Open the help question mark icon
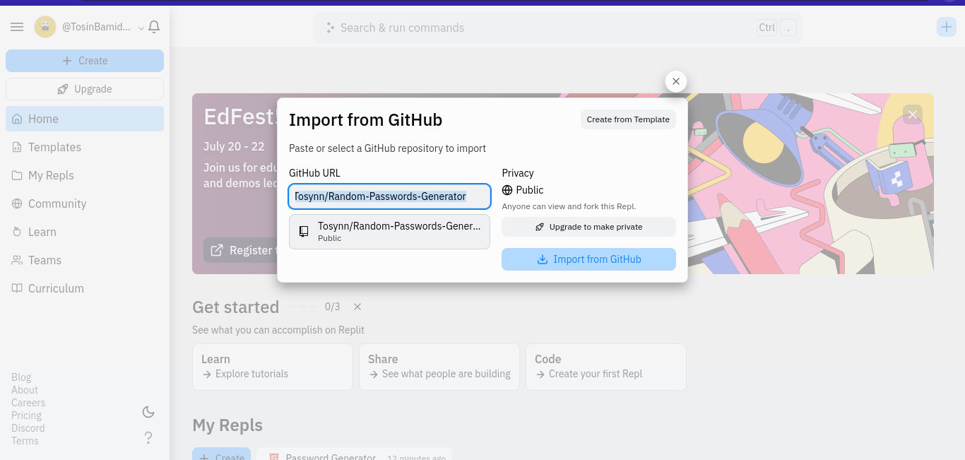 148,438
